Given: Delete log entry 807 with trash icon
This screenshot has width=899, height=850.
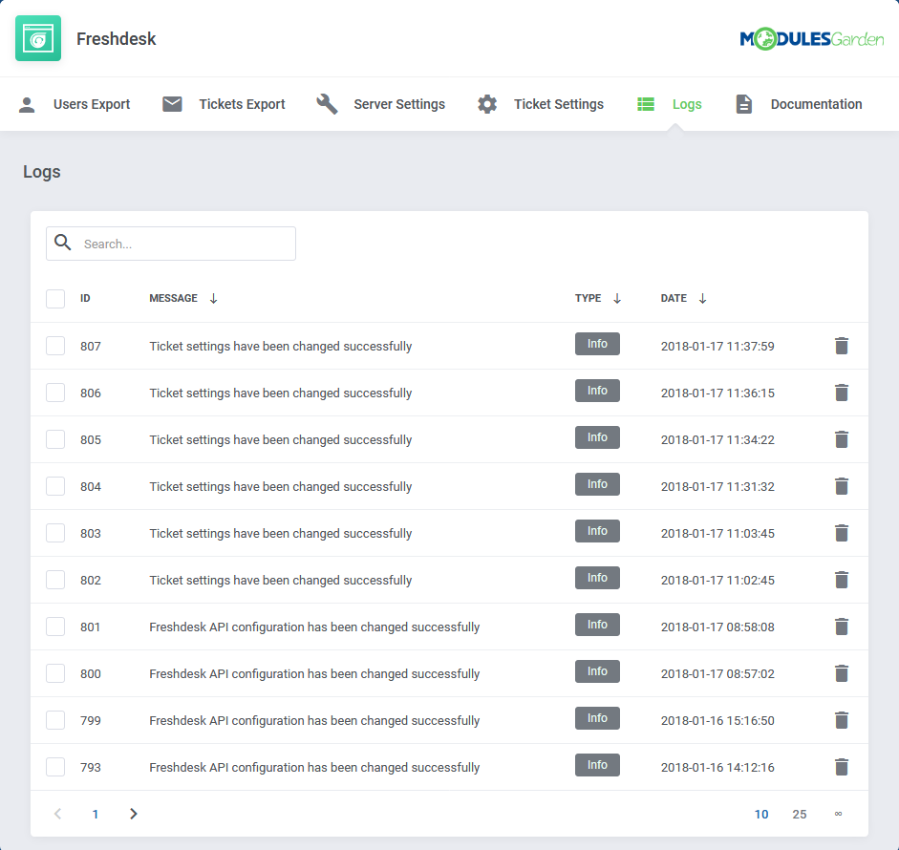Looking at the screenshot, I should pyautogui.click(x=841, y=346).
